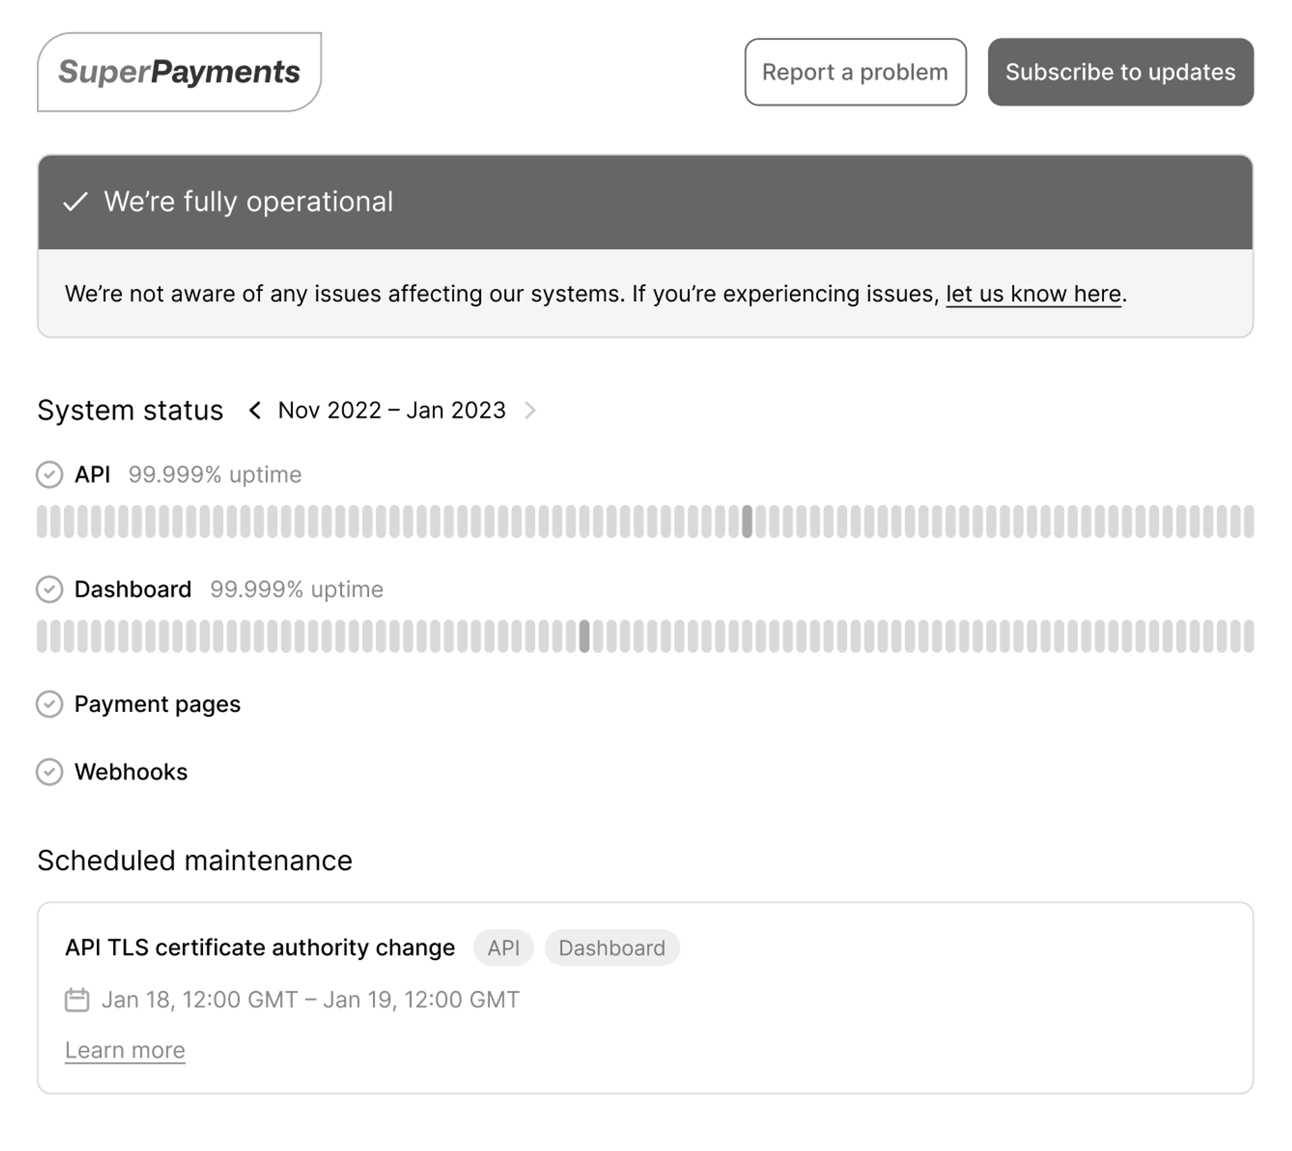
Task: Click the Report a problem button
Action: 855,72
